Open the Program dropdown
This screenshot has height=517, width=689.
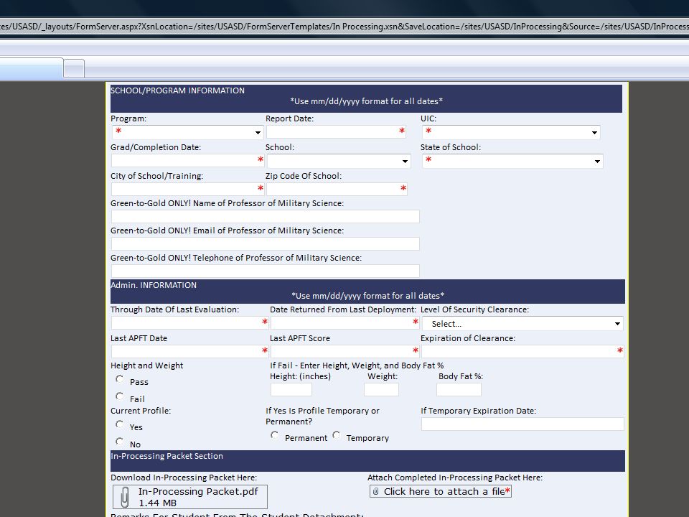(x=187, y=132)
